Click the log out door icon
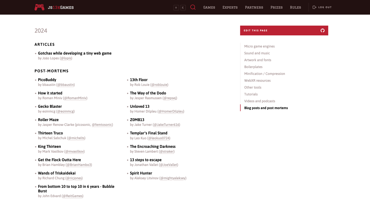The height and width of the screenshot is (210, 370). (x=314, y=7)
